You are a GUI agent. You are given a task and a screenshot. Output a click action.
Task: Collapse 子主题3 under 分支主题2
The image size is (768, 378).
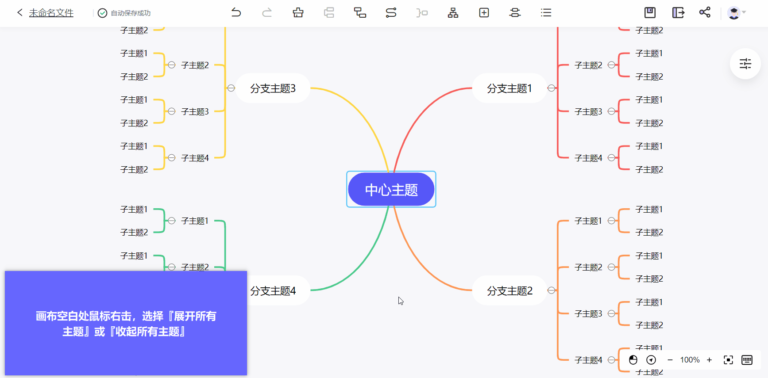tap(611, 313)
